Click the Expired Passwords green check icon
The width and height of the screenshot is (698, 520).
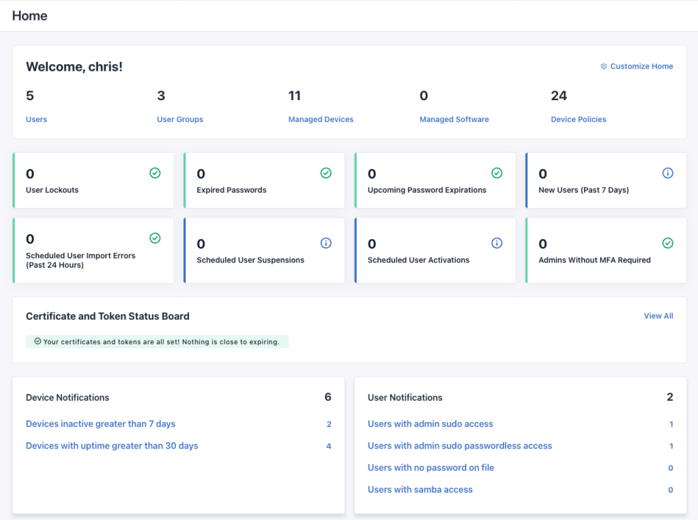[x=326, y=173]
